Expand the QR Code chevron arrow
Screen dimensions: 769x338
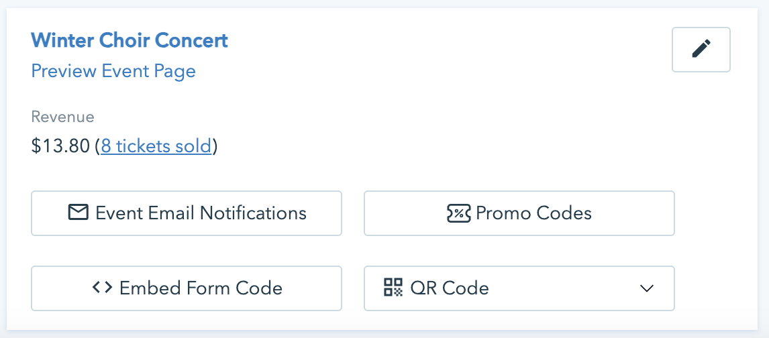(646, 288)
